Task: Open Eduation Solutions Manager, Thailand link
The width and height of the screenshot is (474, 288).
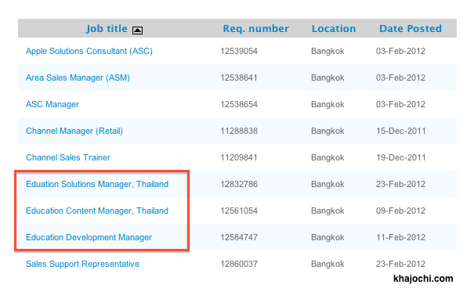Action: 97,184
